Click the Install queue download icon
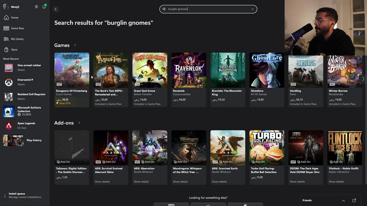 pyautogui.click(x=5, y=196)
